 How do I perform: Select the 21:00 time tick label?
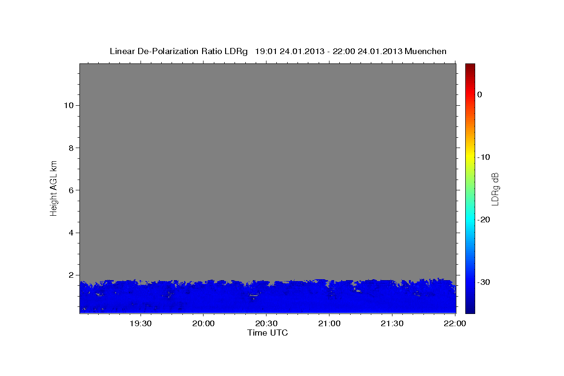(329, 323)
